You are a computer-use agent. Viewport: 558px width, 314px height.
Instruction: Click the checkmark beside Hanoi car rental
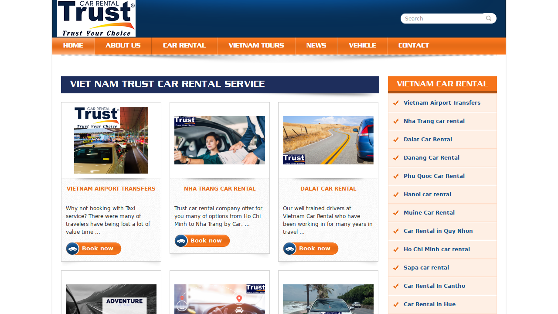click(x=395, y=195)
